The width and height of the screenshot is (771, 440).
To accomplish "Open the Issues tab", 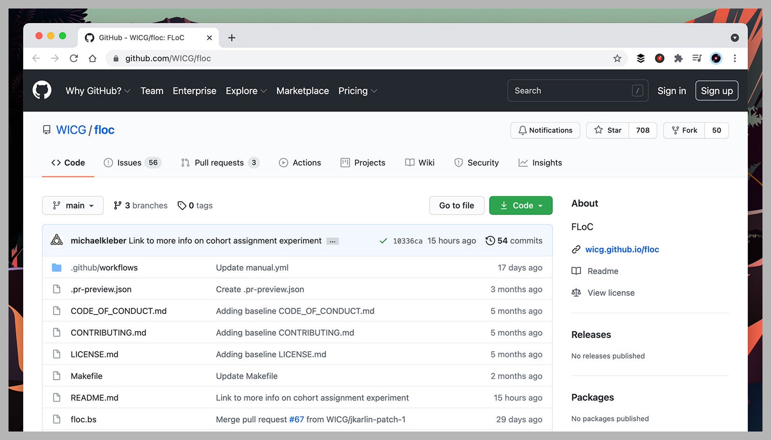I will tap(133, 163).
